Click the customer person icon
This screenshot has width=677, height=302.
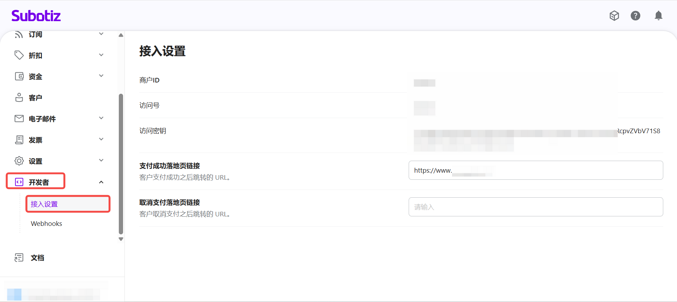point(19,98)
